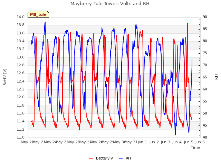Click the 12.2 left axis value

(21, 89)
